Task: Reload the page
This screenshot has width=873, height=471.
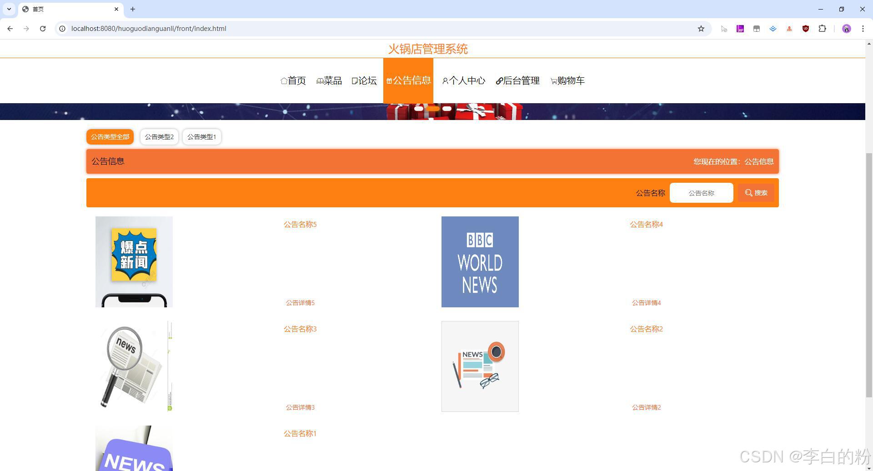Action: (x=43, y=29)
